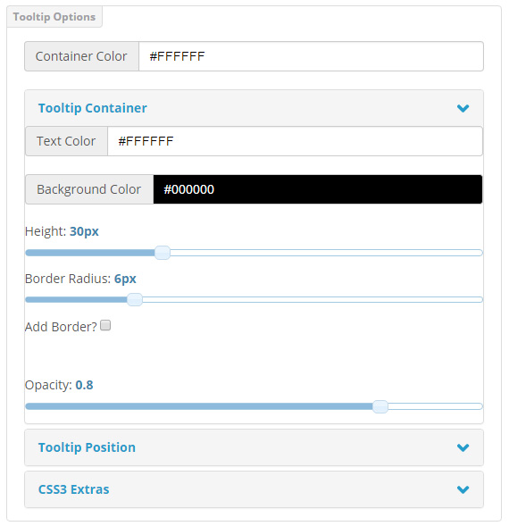Select the Tooltip Options tab
The image size is (509, 526).
tap(54, 17)
